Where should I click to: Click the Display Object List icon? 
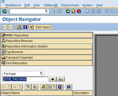click(19, 27)
